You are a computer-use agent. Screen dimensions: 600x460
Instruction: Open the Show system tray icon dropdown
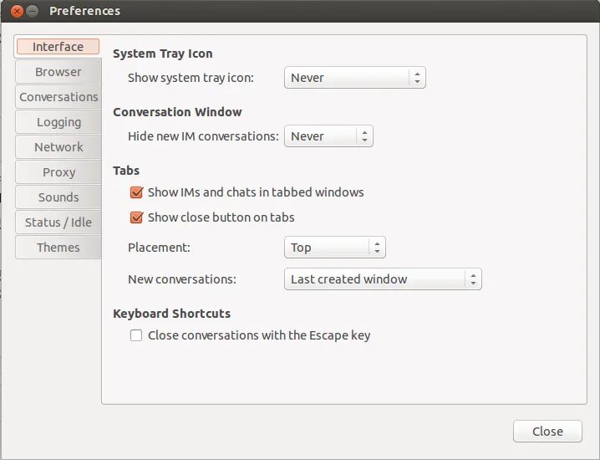pos(354,78)
